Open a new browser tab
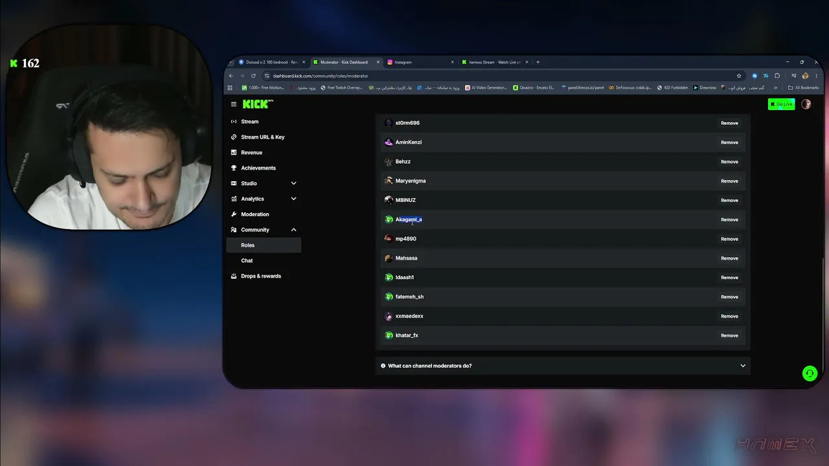829x466 pixels. point(538,62)
